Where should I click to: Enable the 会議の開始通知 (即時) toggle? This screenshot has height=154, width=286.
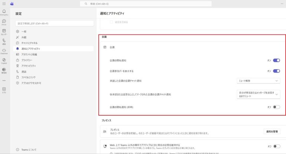tap(276, 107)
